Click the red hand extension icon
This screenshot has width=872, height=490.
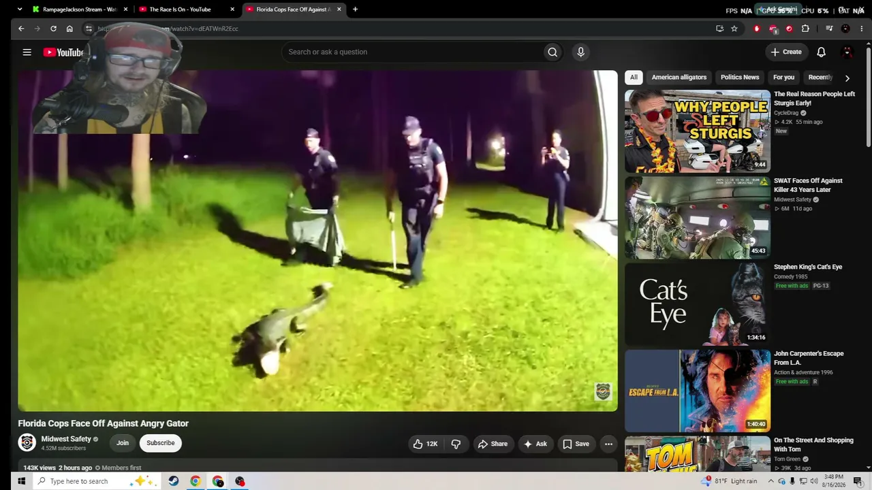(x=756, y=29)
